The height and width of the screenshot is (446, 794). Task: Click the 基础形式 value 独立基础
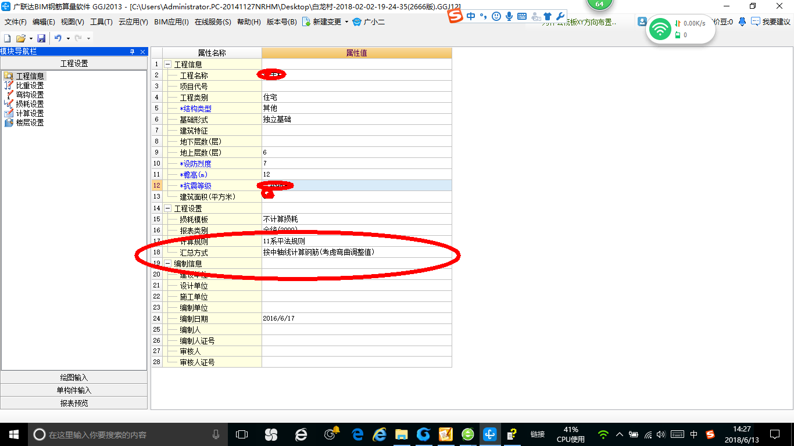(x=357, y=120)
